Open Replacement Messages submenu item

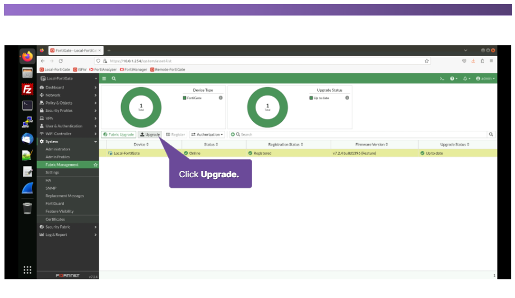tap(64, 196)
